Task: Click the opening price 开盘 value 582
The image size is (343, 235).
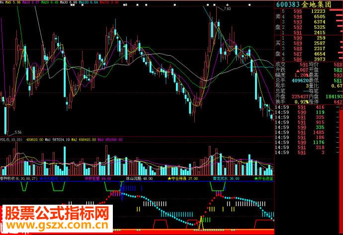Action: [338, 70]
